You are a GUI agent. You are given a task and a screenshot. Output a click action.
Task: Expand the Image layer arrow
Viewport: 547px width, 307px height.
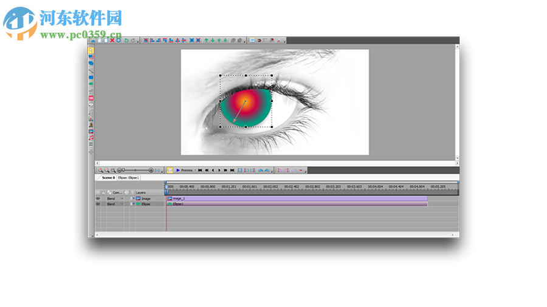point(133,198)
